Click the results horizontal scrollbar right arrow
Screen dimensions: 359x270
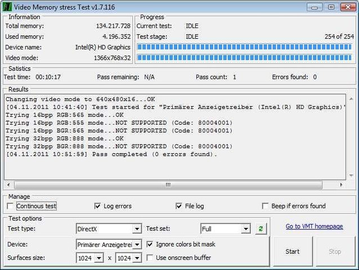[341, 184]
